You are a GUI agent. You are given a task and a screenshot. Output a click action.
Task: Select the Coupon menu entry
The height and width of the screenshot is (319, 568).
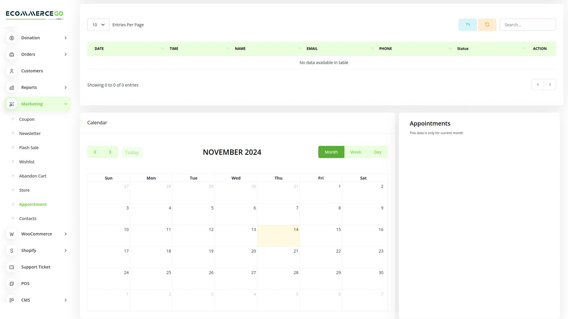(27, 119)
